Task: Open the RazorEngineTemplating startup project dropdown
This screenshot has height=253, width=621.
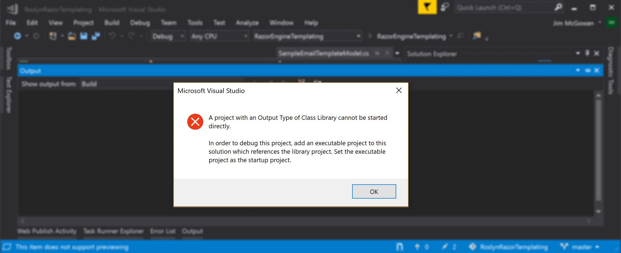Action: point(307,36)
